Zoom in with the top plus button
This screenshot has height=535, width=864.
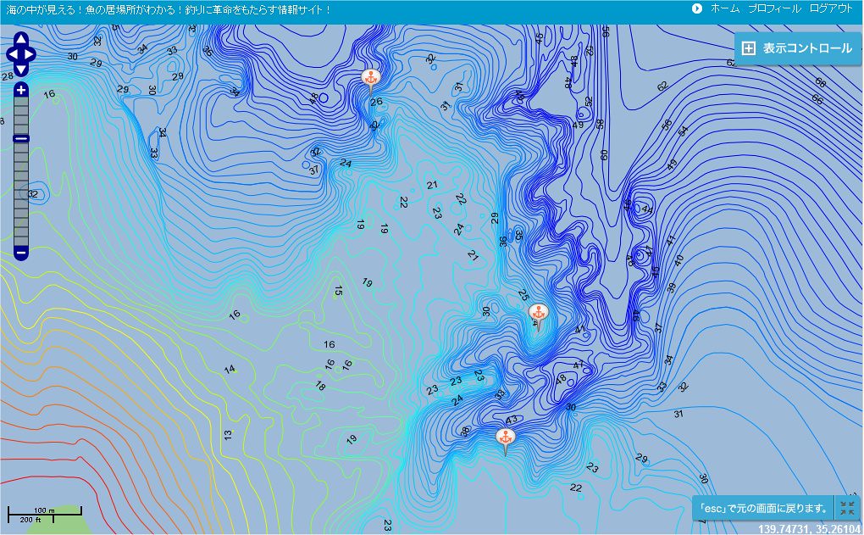point(21,90)
